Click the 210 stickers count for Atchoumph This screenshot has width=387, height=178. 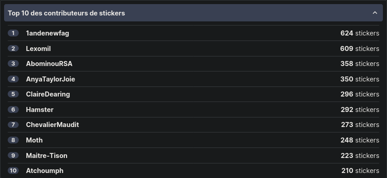[360, 171]
